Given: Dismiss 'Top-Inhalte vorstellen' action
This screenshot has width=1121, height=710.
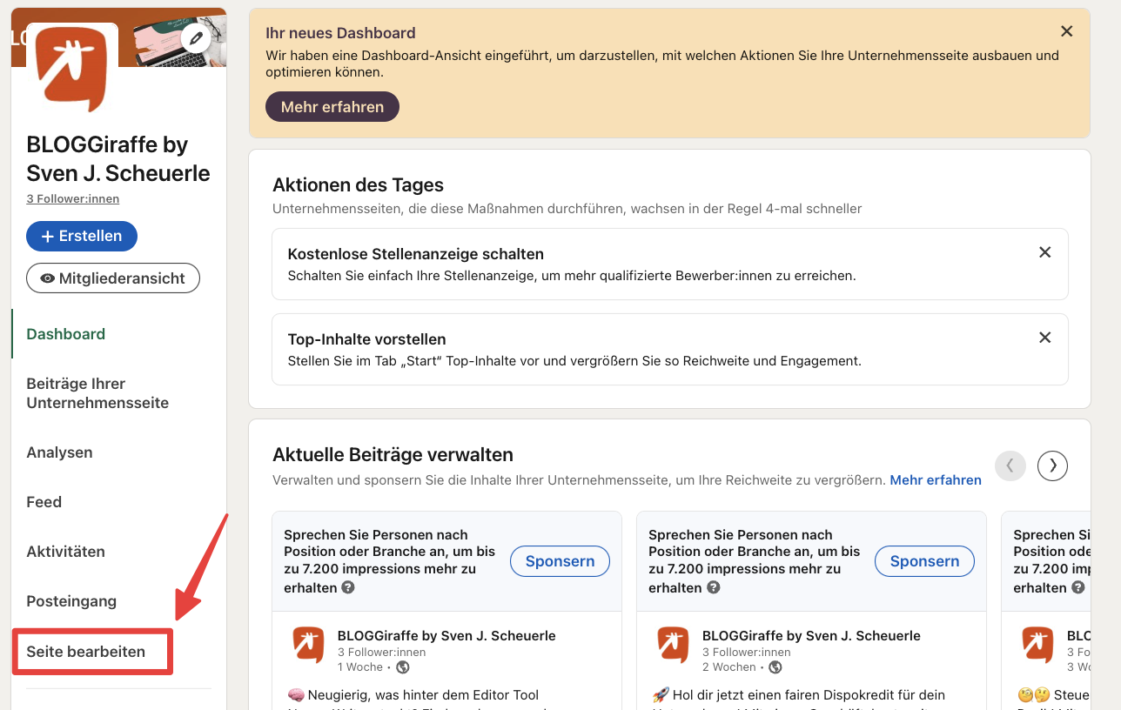Looking at the screenshot, I should tap(1044, 338).
